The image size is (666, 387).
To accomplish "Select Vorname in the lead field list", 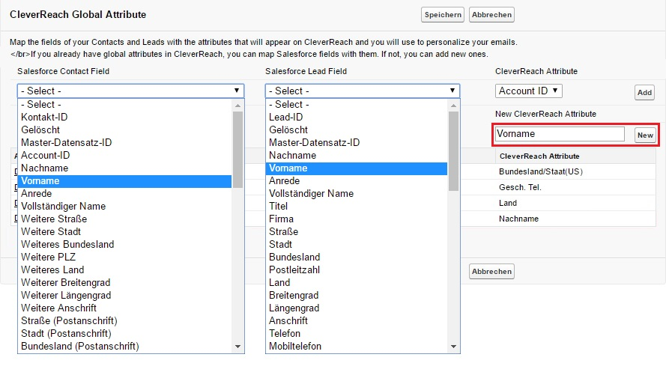I will [x=357, y=168].
